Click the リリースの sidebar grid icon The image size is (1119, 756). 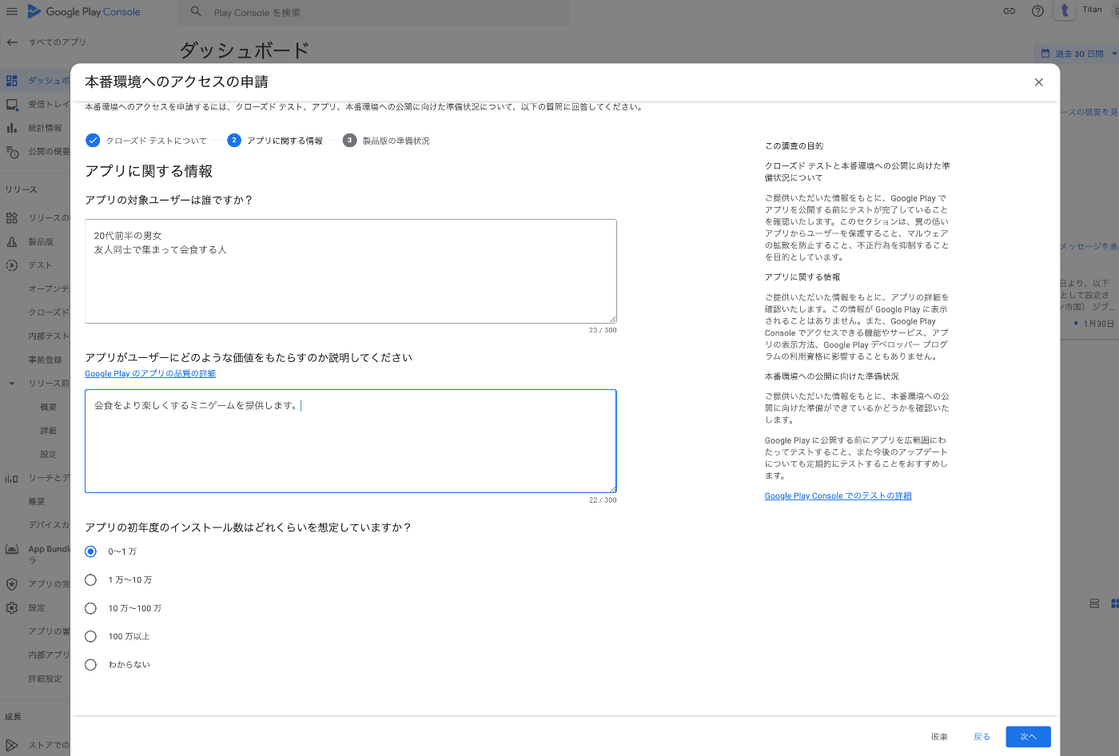click(x=12, y=217)
